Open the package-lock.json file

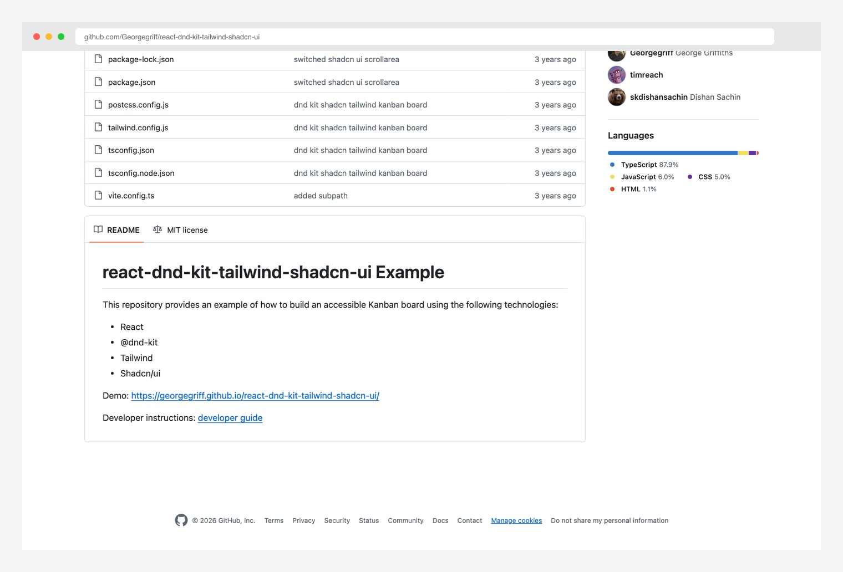[x=141, y=59]
